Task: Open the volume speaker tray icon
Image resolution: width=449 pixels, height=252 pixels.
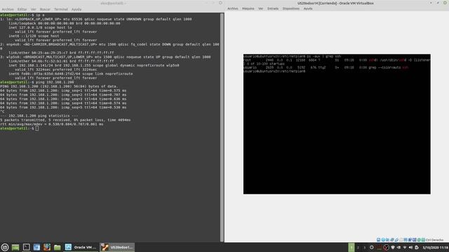Action: (410, 247)
